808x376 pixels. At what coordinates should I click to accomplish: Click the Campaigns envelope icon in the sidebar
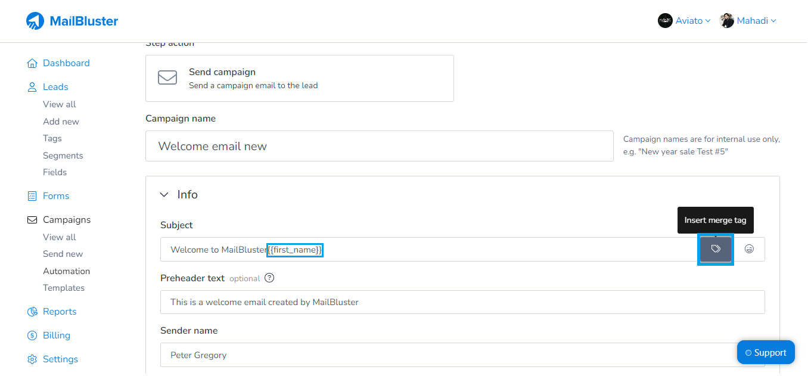[x=32, y=219]
